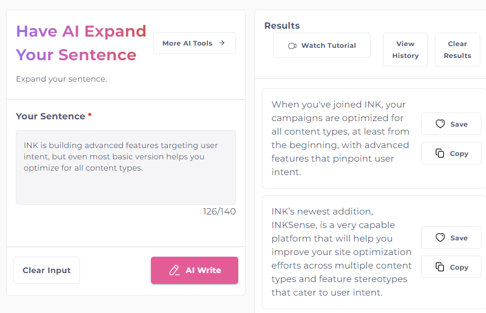
Task: Focus the Your Sentence text area
Action: 126,167
